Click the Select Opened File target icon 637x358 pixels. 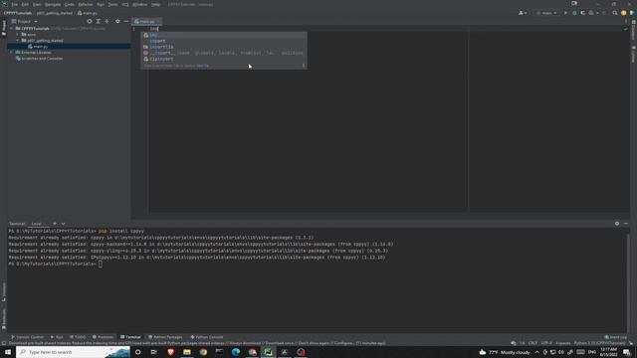90,21
